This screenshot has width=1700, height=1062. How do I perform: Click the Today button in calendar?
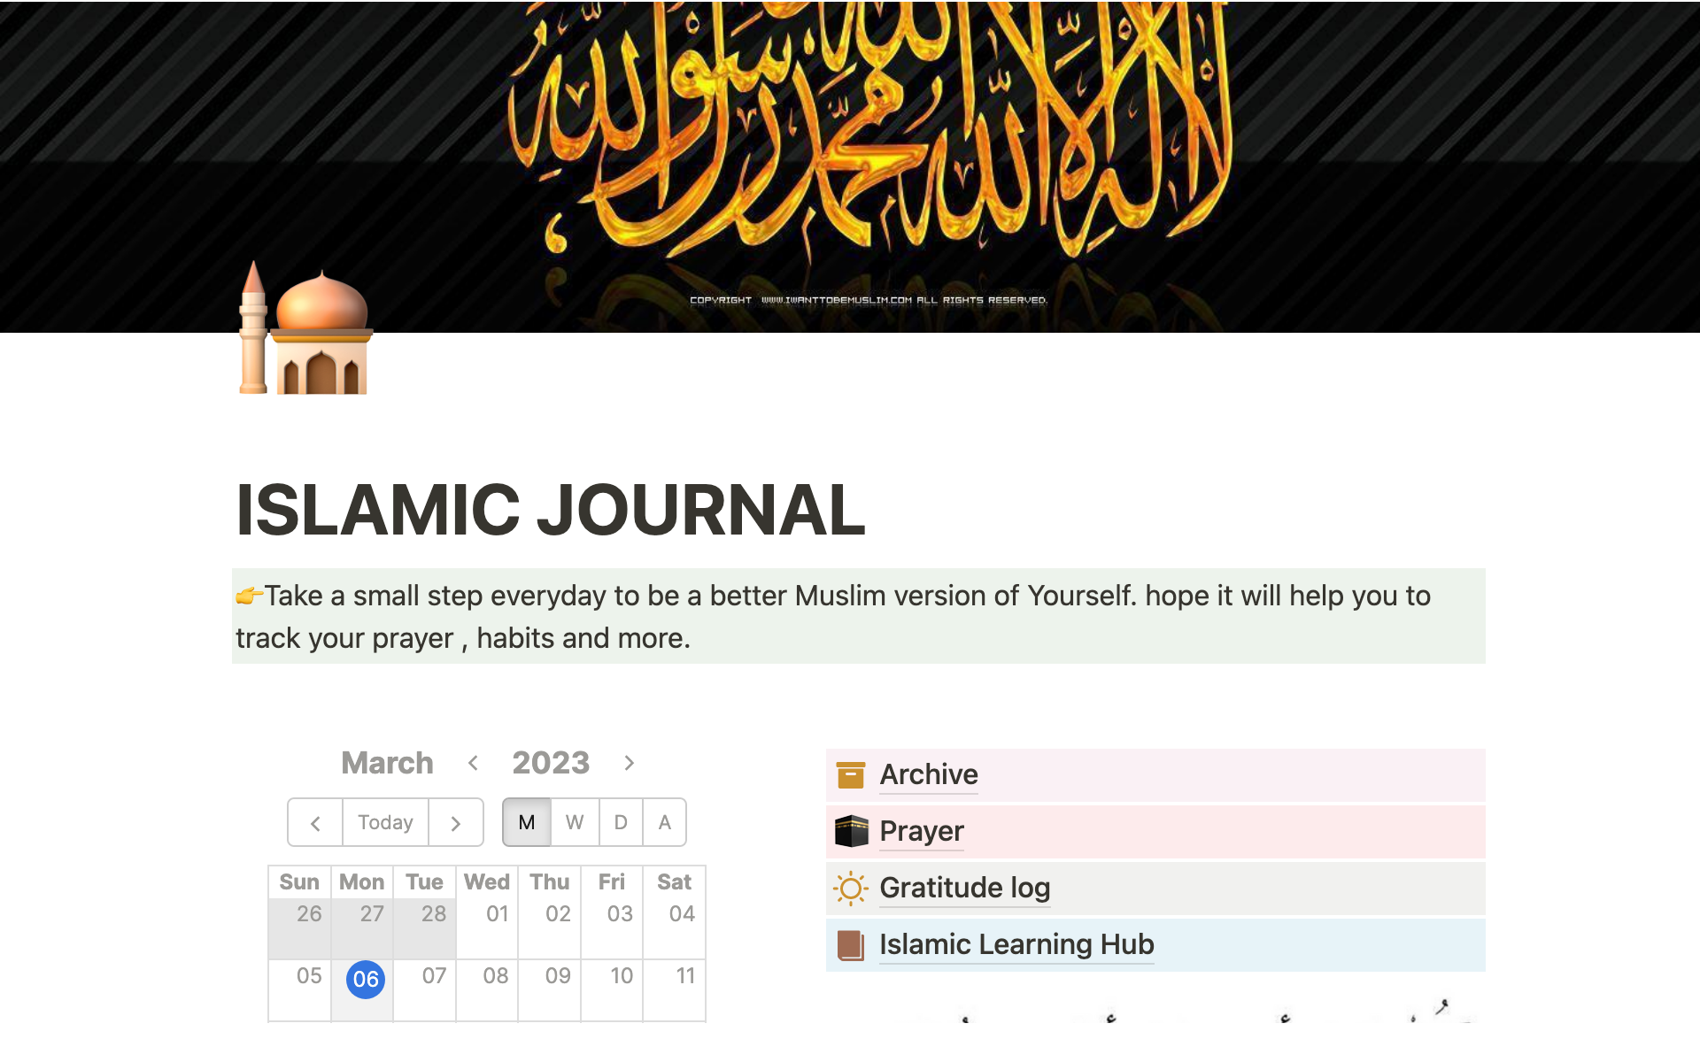(x=384, y=821)
